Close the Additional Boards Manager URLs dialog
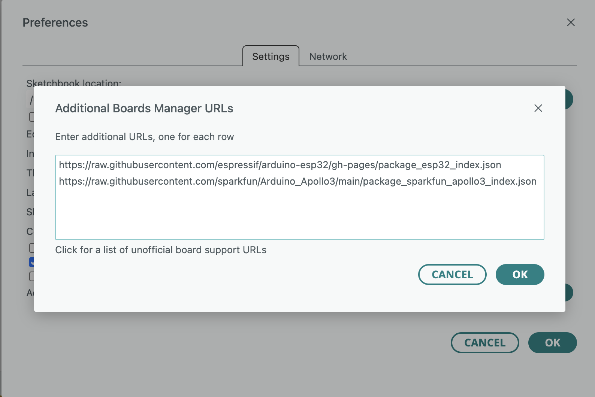 [538, 108]
